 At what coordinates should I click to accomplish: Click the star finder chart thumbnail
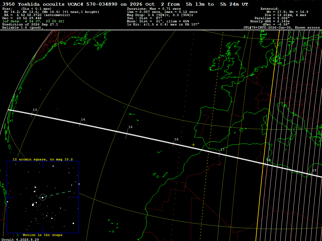(43, 197)
